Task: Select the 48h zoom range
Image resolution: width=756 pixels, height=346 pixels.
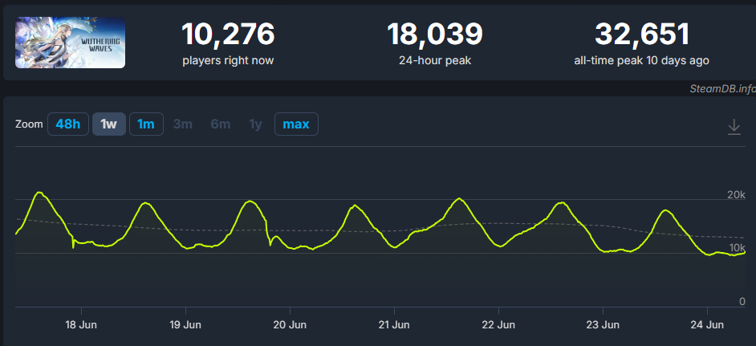Action: [68, 124]
